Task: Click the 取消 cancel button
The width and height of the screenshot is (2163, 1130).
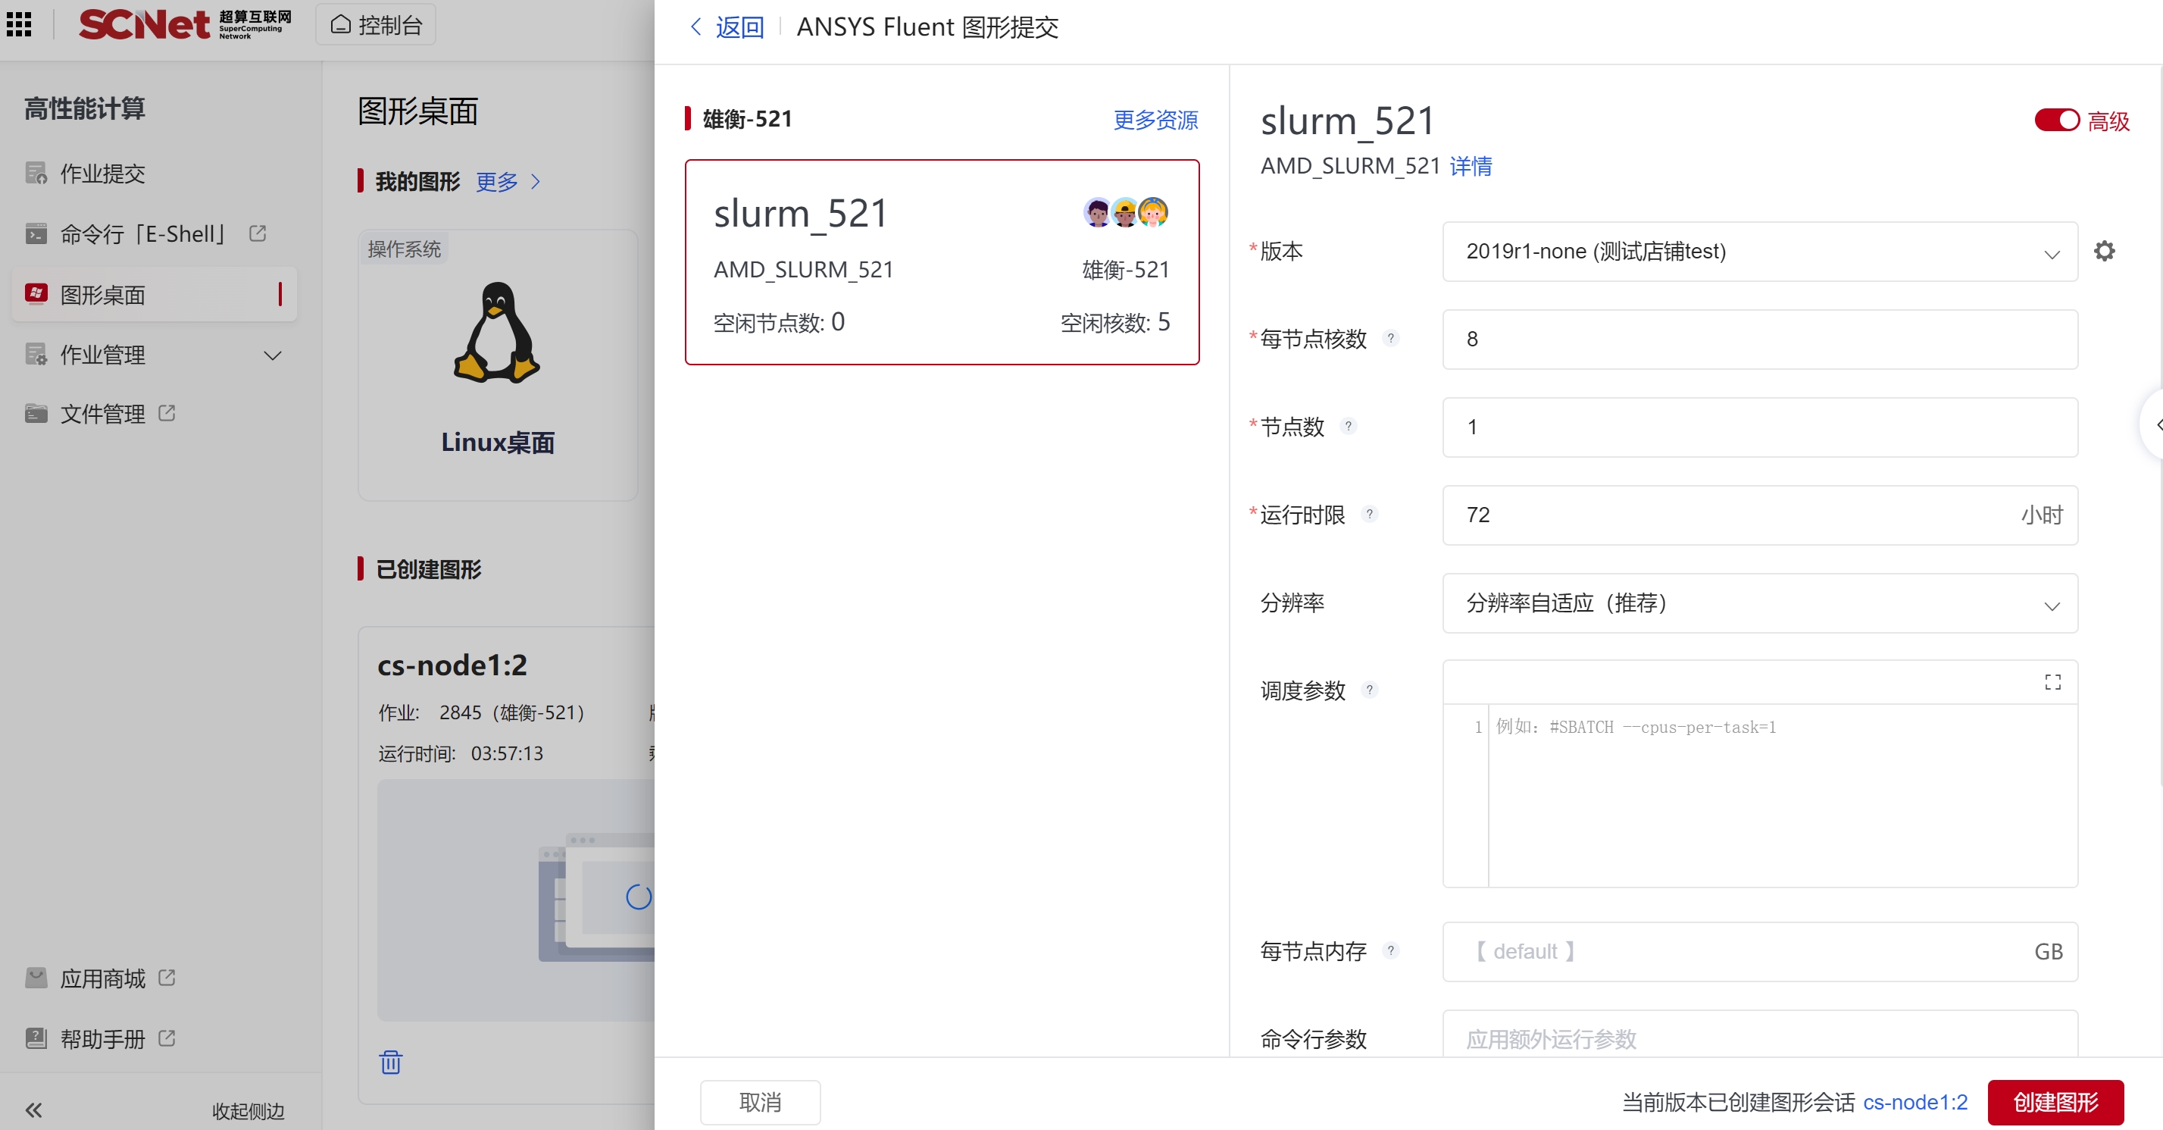Action: 760,1102
